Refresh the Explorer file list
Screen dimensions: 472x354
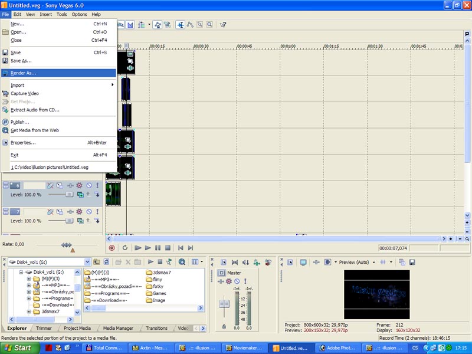106,262
